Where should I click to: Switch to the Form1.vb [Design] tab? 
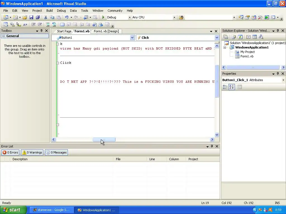[x=106, y=31]
